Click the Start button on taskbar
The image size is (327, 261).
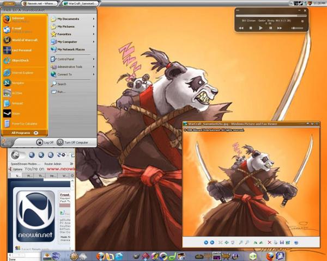[9, 4]
